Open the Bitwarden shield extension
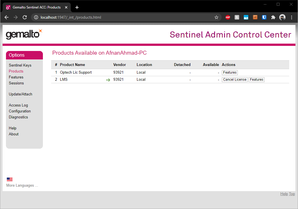Viewport: 298px width, 209px height. coord(264,17)
